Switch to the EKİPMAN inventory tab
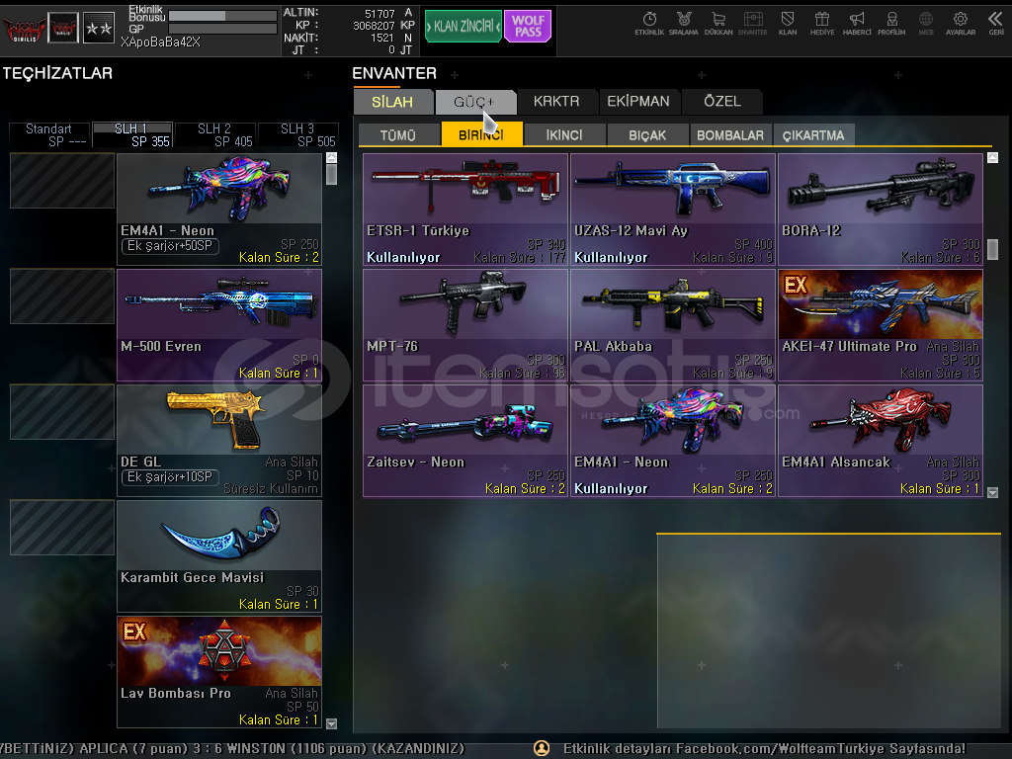Screen dimensions: 1012x759 (x=638, y=102)
